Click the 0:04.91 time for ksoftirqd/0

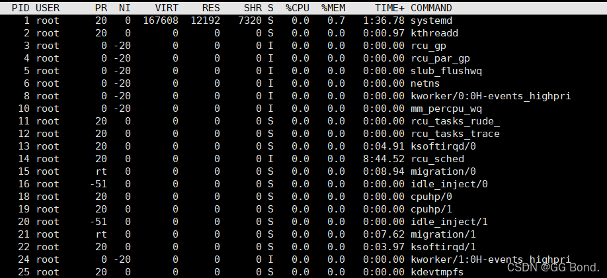coord(384,146)
